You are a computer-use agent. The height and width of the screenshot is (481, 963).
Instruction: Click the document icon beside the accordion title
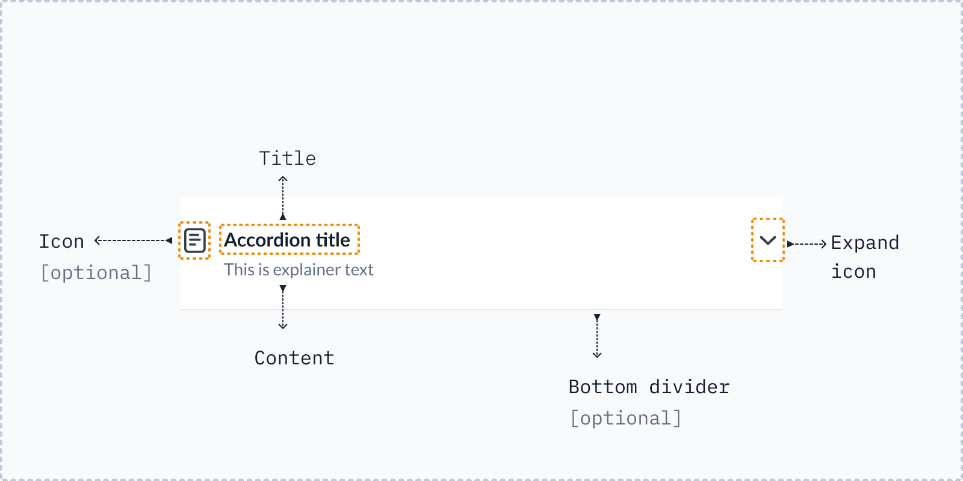point(195,240)
